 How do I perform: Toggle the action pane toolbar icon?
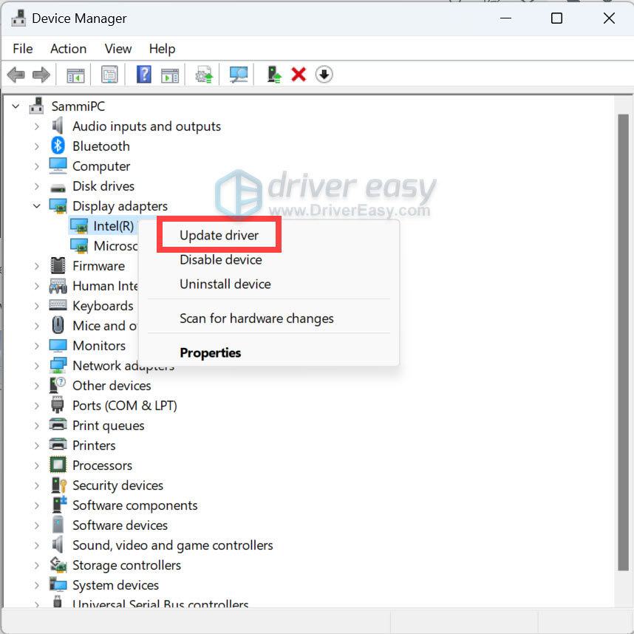170,75
